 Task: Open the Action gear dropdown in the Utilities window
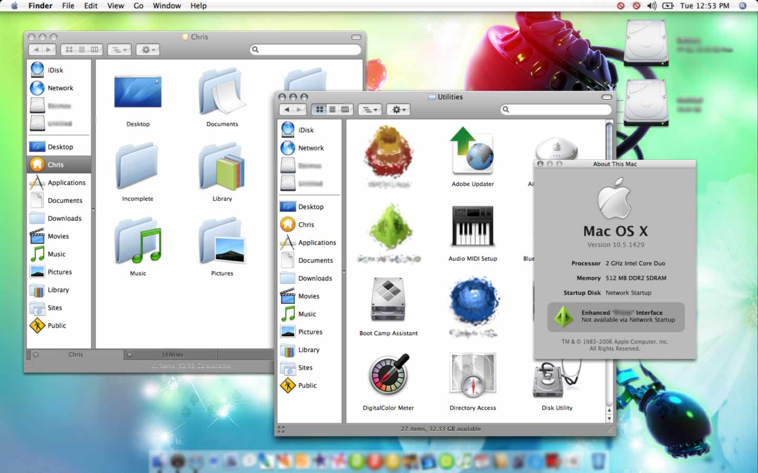398,109
